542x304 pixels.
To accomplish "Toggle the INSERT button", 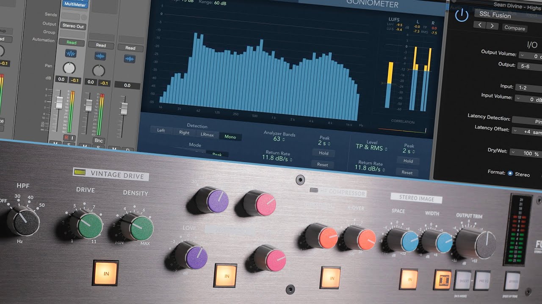I will point(463,280).
